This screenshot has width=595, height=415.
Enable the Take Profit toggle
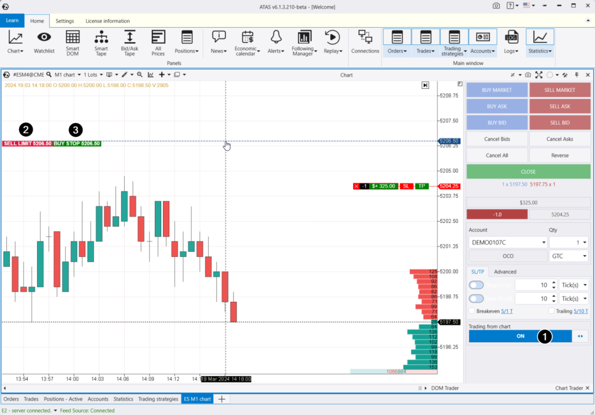tap(476, 298)
